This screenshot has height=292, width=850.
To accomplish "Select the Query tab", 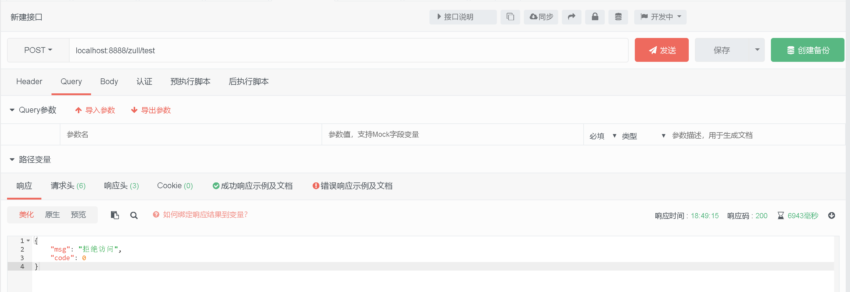I will (x=71, y=81).
